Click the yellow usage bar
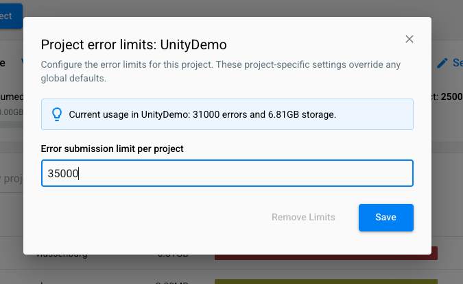Viewport: 463px width, 284px height. pos(326,281)
